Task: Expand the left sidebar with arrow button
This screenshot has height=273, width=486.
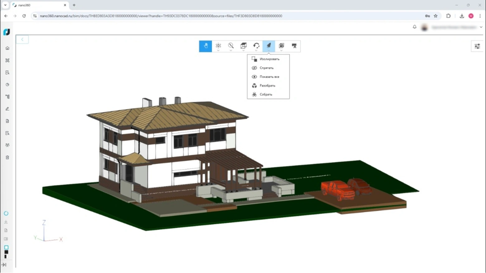Action: tap(4, 265)
